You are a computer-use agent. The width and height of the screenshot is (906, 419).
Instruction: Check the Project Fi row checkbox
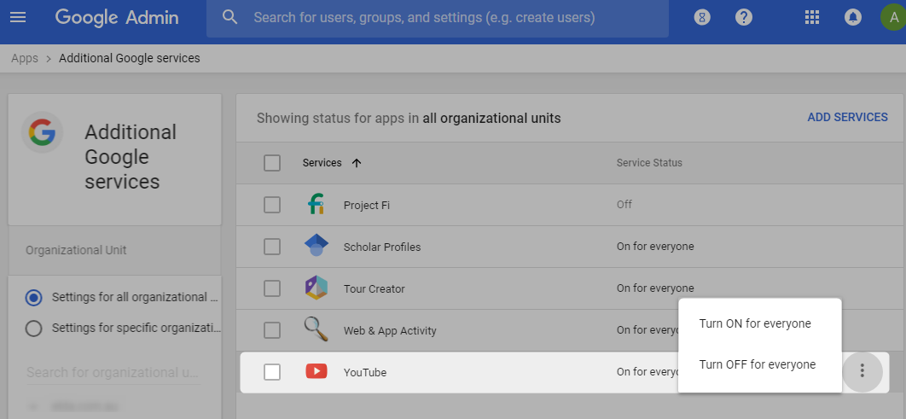point(272,205)
